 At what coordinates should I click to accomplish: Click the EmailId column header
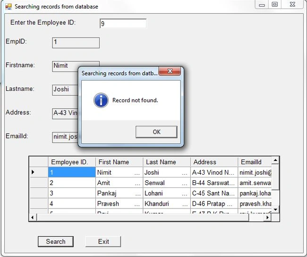255,162
